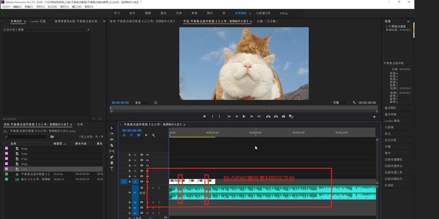439x219 pixels.
Task: Toggle V5 track visibility eye
Action: [147, 160]
